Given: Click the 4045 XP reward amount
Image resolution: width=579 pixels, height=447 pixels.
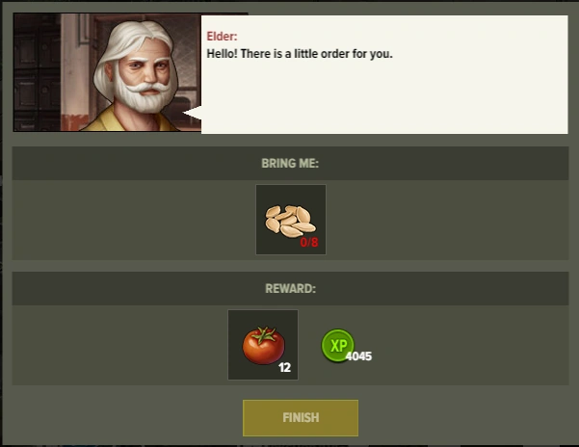Looking at the screenshot, I should click(x=359, y=356).
